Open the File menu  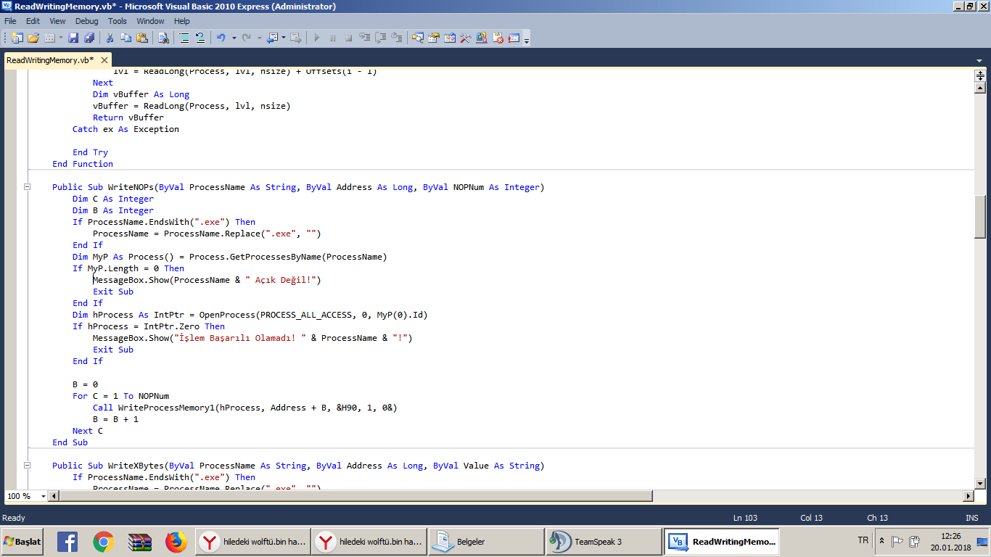pyautogui.click(x=10, y=21)
